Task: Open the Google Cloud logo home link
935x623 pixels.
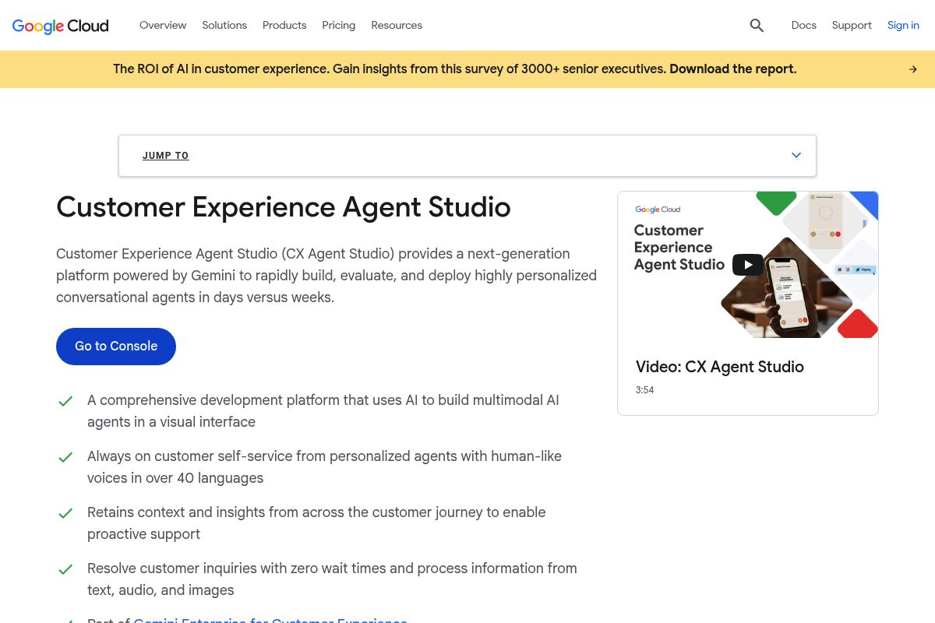Action: coord(60,26)
